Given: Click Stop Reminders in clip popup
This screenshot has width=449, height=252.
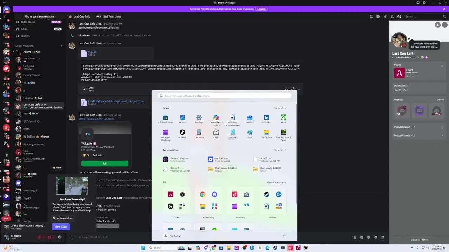Looking at the screenshot, I should coord(62,218).
